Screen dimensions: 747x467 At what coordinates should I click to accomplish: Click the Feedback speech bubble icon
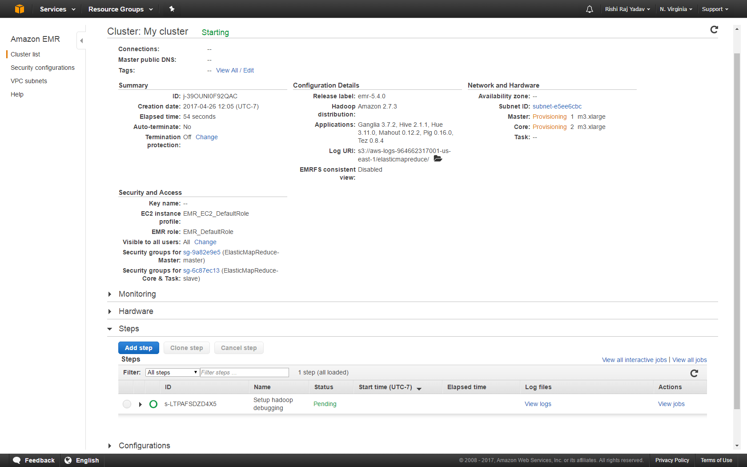(17, 460)
